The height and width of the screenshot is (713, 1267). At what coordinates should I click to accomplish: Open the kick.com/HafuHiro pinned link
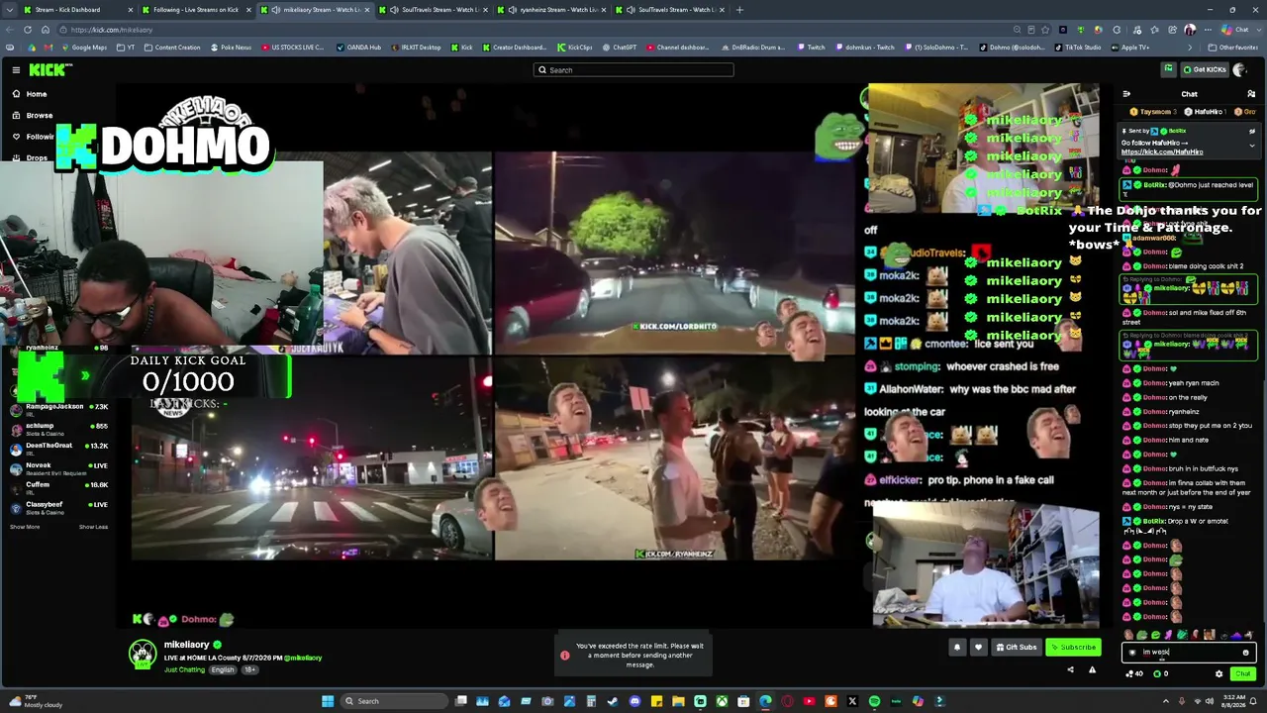1161,153
